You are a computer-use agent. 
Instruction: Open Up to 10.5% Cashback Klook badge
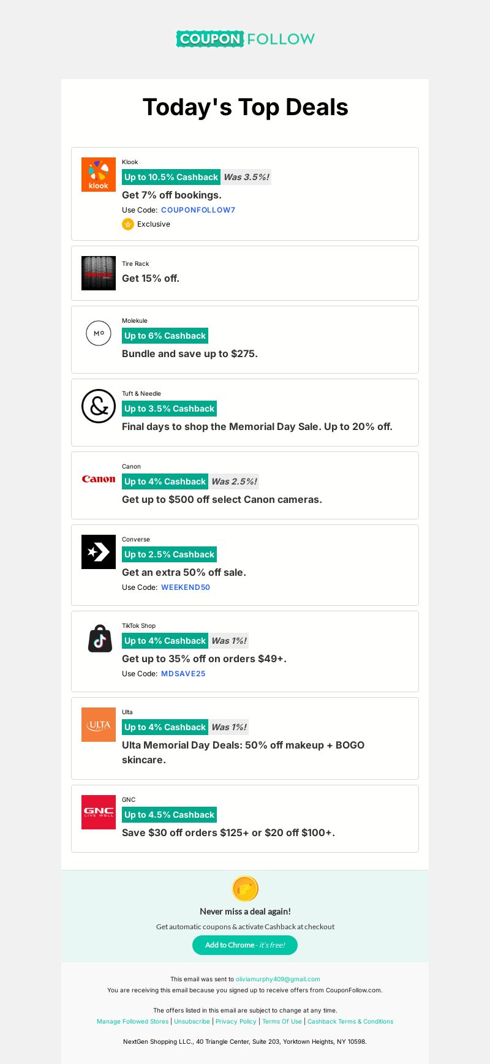coord(171,177)
